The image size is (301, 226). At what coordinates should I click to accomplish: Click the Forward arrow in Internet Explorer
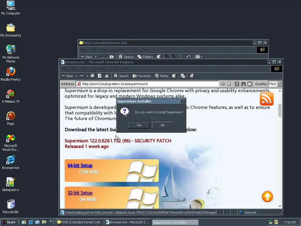82,76
